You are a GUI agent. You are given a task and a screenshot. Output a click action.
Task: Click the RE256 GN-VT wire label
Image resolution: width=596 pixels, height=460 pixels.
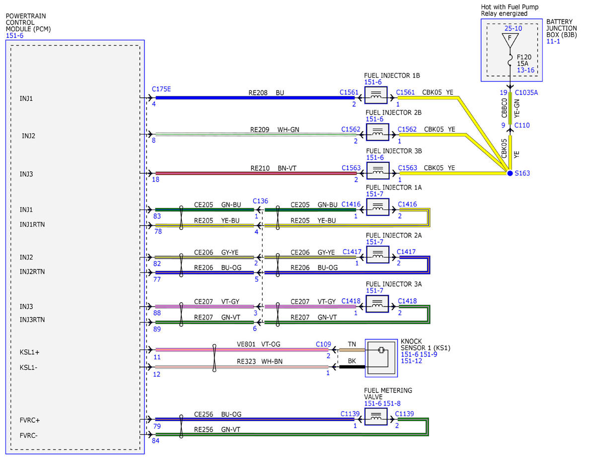tap(217, 429)
